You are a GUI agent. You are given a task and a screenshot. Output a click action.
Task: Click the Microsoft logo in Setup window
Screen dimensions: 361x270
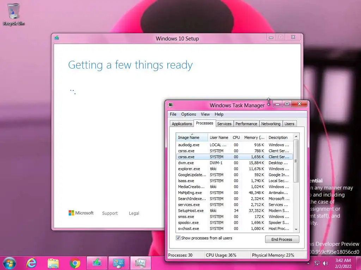(x=81, y=213)
